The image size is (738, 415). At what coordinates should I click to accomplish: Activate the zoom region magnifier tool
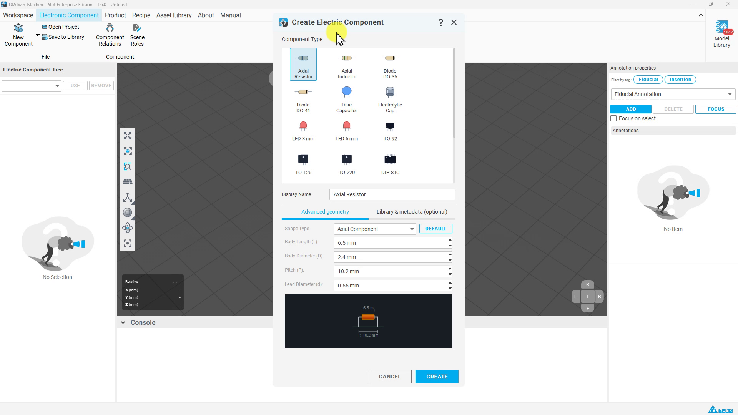128,166
